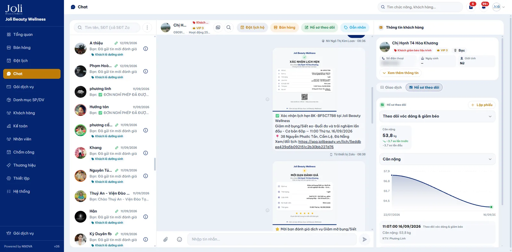Click the global search 'Tìm chức năng, khách hàng'
Viewport: 512px width, 252px height.
[420, 7]
